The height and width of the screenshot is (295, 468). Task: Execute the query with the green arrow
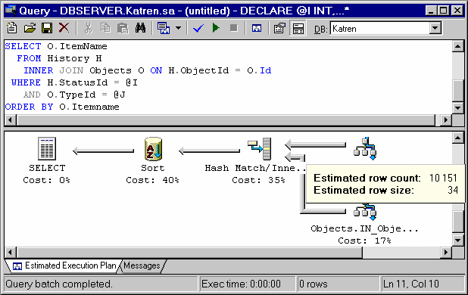pos(216,28)
